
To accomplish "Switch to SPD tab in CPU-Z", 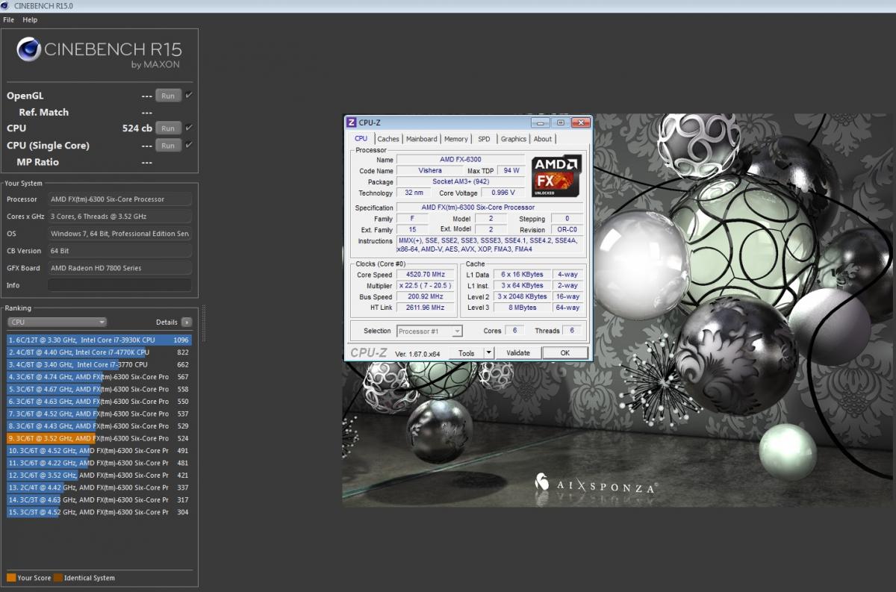I will [485, 139].
